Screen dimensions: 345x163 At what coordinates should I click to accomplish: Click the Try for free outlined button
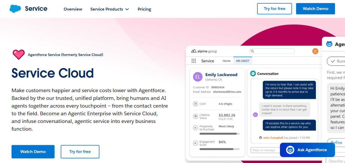coord(80,151)
